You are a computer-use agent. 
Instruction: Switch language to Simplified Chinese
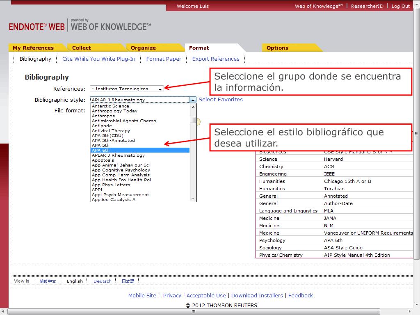click(48, 281)
